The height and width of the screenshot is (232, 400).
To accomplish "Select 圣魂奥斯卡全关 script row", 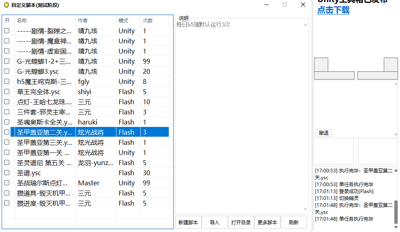I will tap(86, 122).
